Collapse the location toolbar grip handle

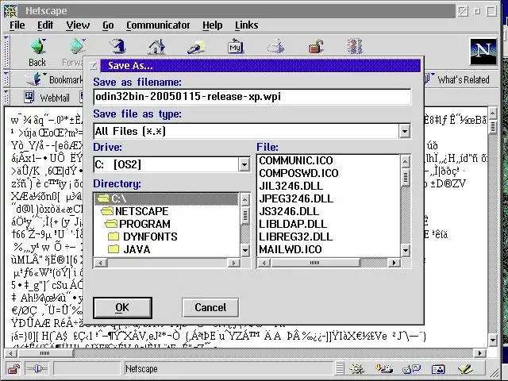(x=6, y=79)
